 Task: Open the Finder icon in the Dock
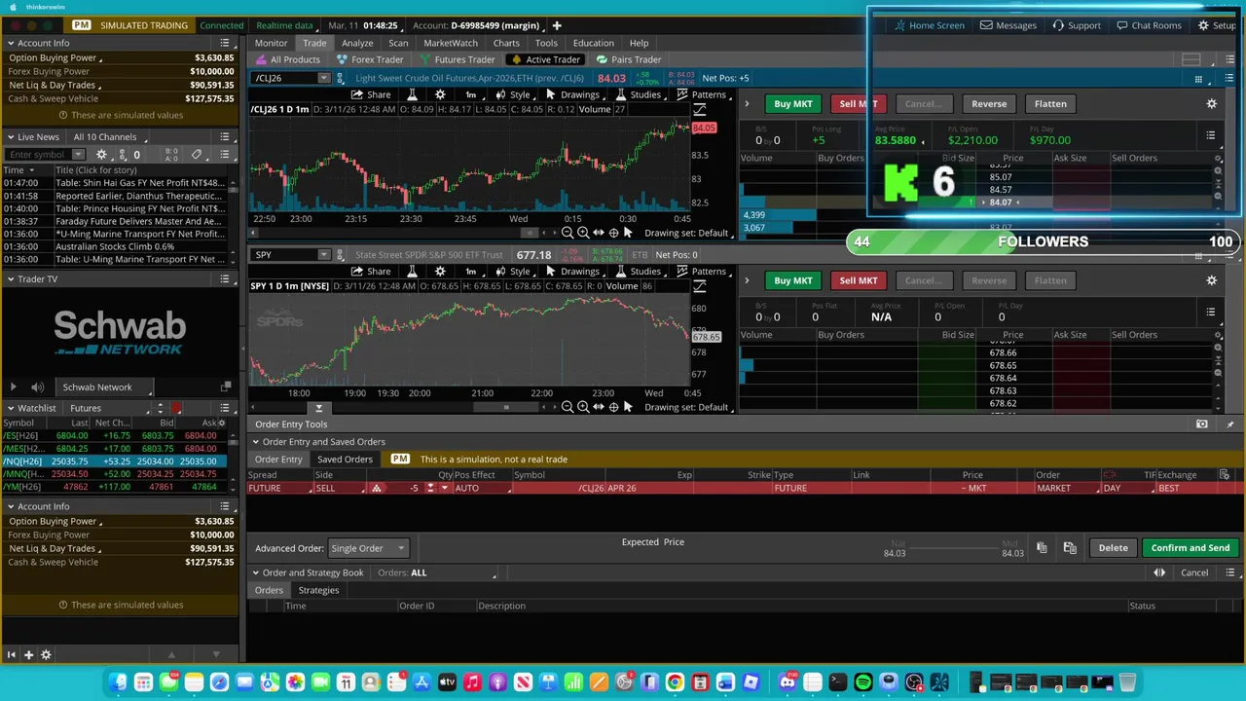(x=118, y=683)
